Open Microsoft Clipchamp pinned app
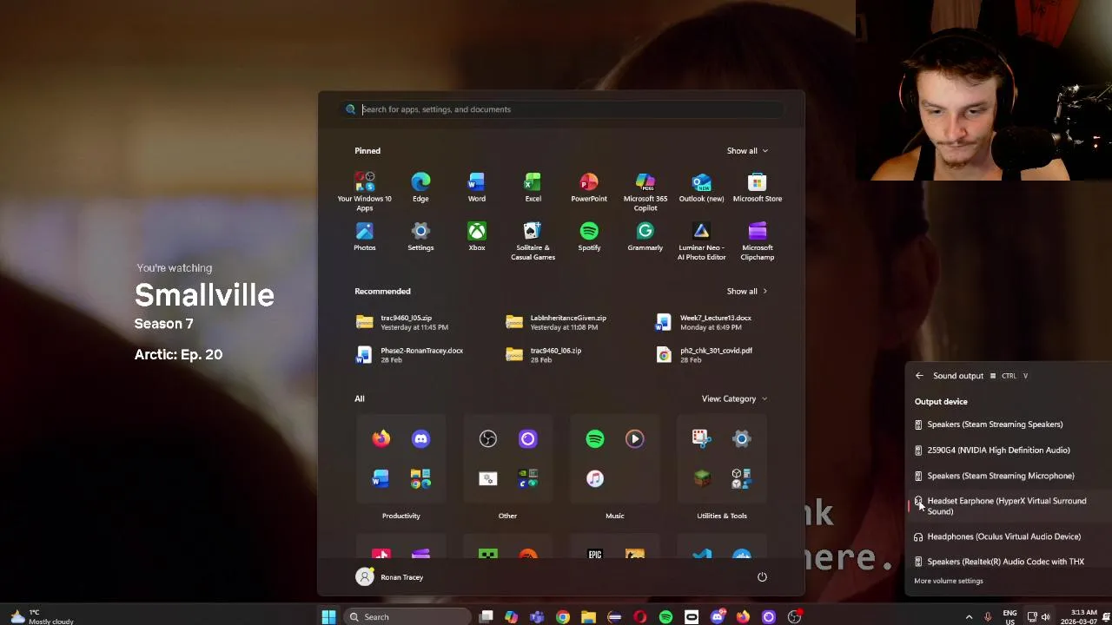 point(758,240)
